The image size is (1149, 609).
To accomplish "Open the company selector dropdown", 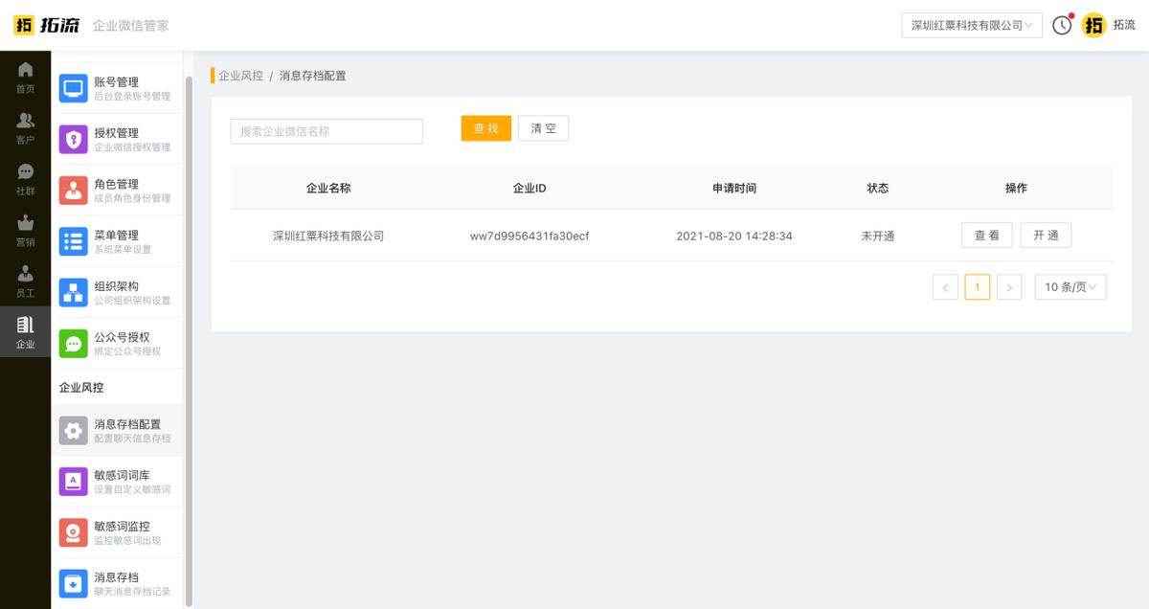I will coord(971,26).
